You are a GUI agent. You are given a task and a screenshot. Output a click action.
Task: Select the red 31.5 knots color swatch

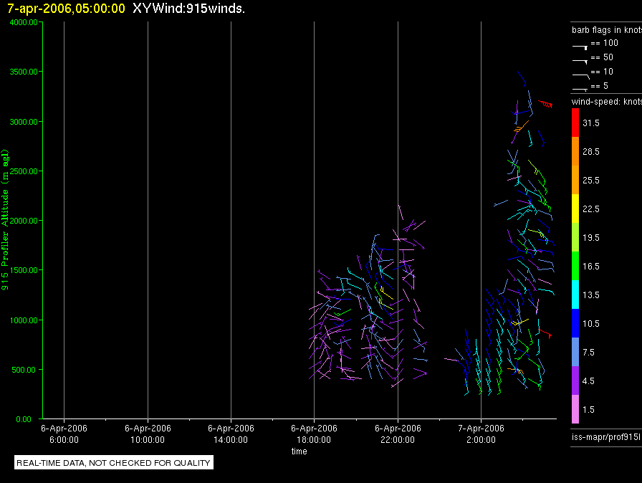pos(575,123)
